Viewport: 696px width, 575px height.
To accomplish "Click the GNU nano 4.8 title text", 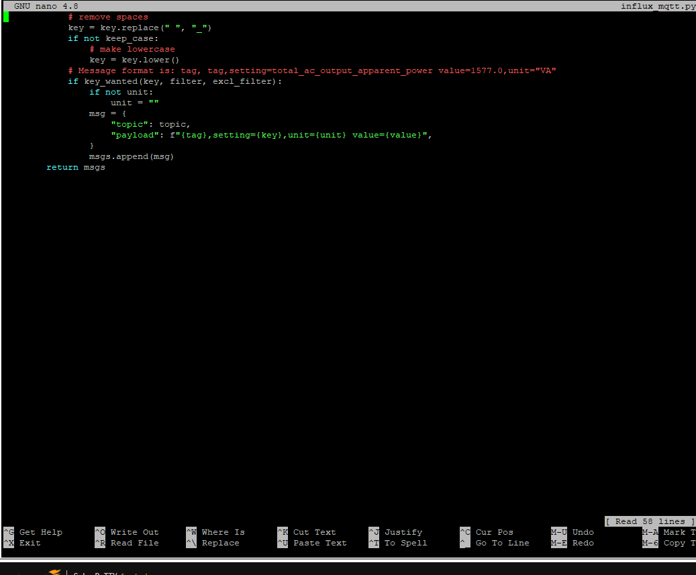I will click(46, 6).
